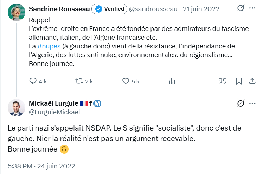This screenshot has width=263, height=174.
Task: Open the more options menu on Mickaël's reply
Action: coord(252,103)
